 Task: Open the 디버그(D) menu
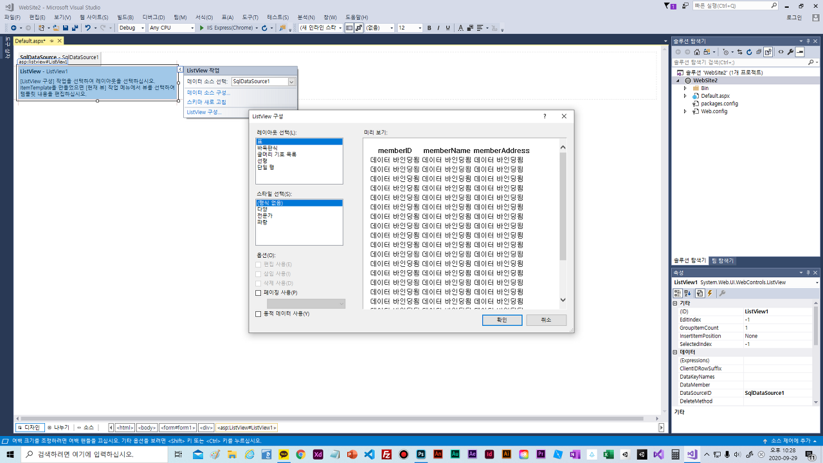[x=154, y=17]
